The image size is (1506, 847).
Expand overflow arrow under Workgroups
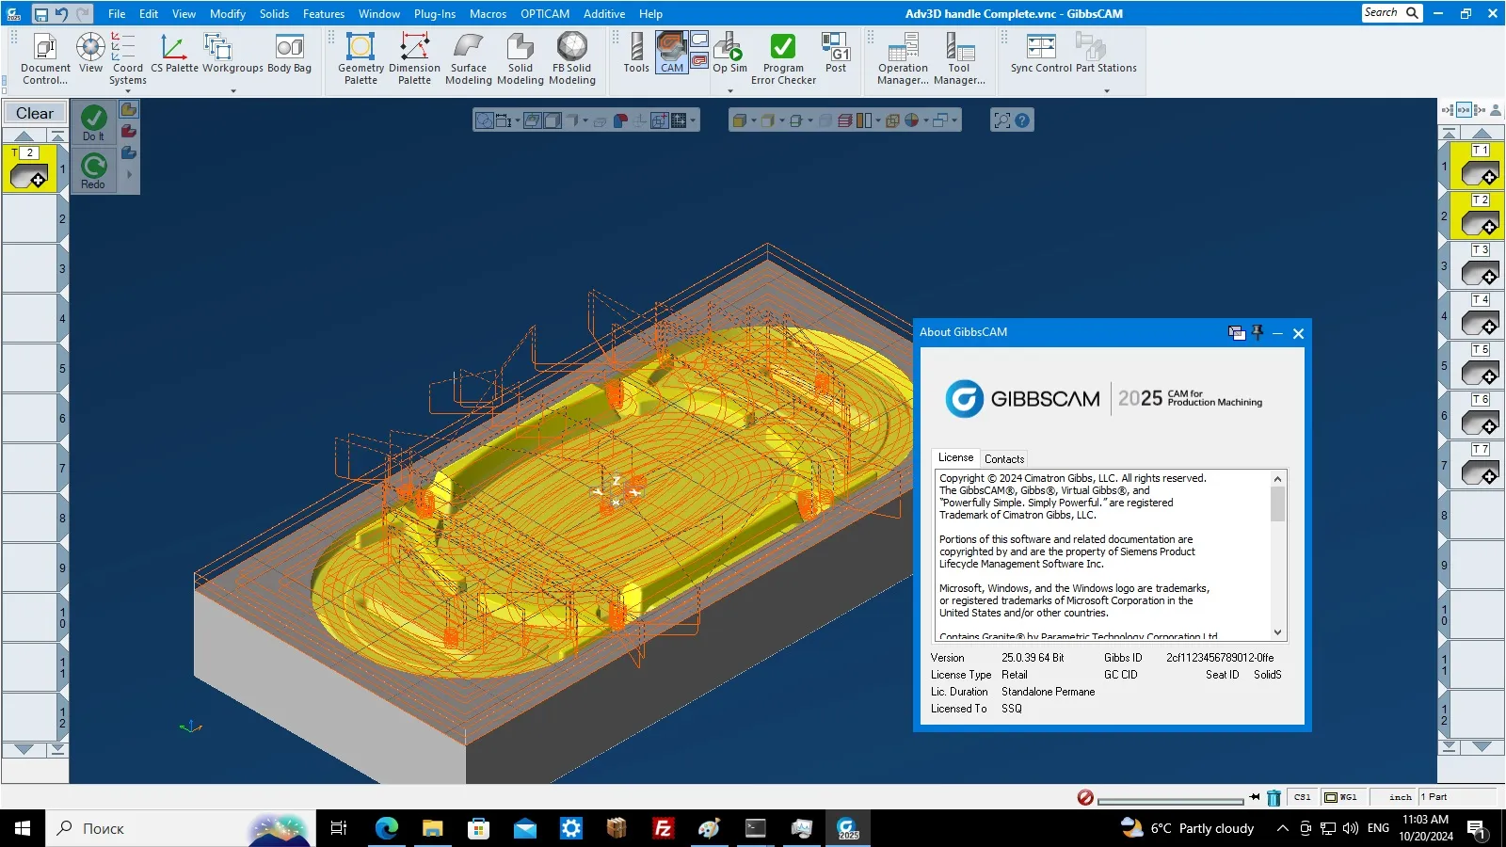[233, 91]
